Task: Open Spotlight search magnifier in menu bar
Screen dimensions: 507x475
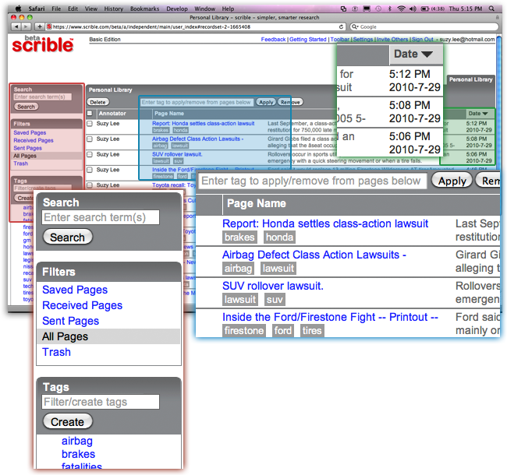Action: (491, 9)
